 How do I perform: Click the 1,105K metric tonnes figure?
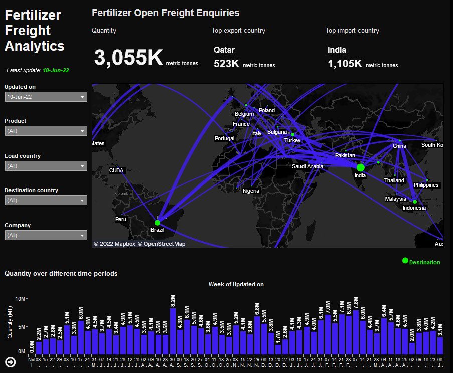[x=363, y=64]
